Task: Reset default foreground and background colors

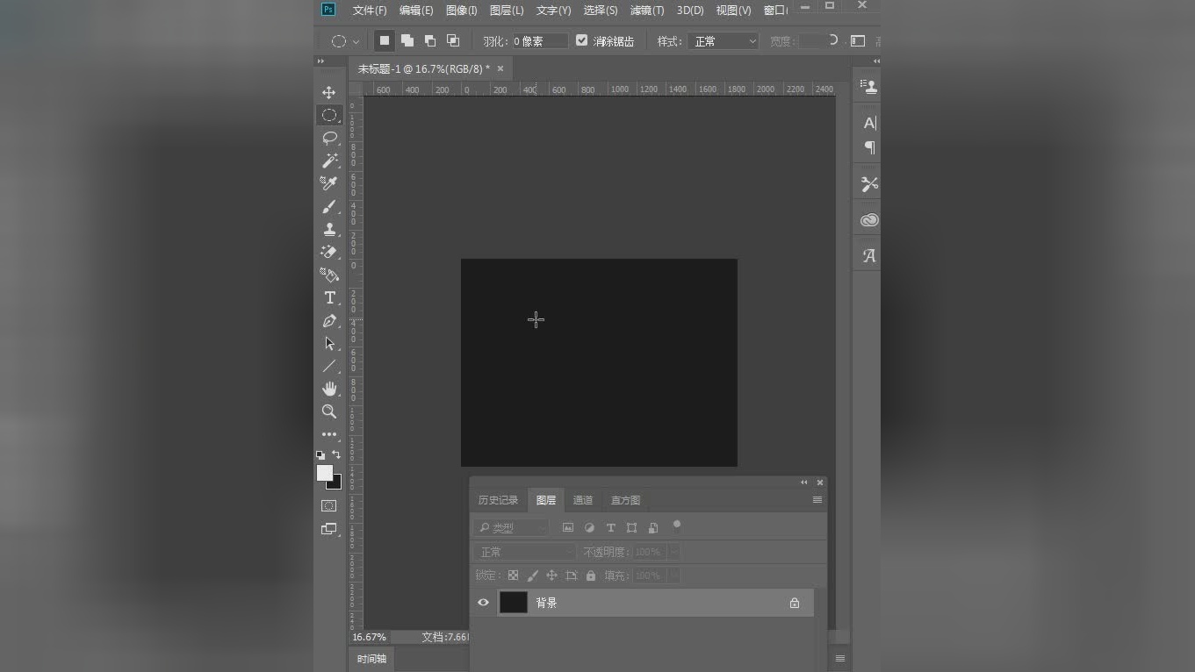Action: click(320, 455)
